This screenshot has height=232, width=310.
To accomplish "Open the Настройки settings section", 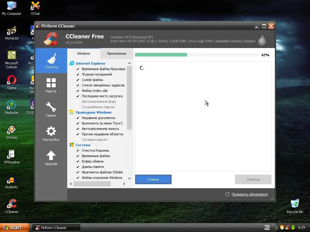I will [51, 134].
